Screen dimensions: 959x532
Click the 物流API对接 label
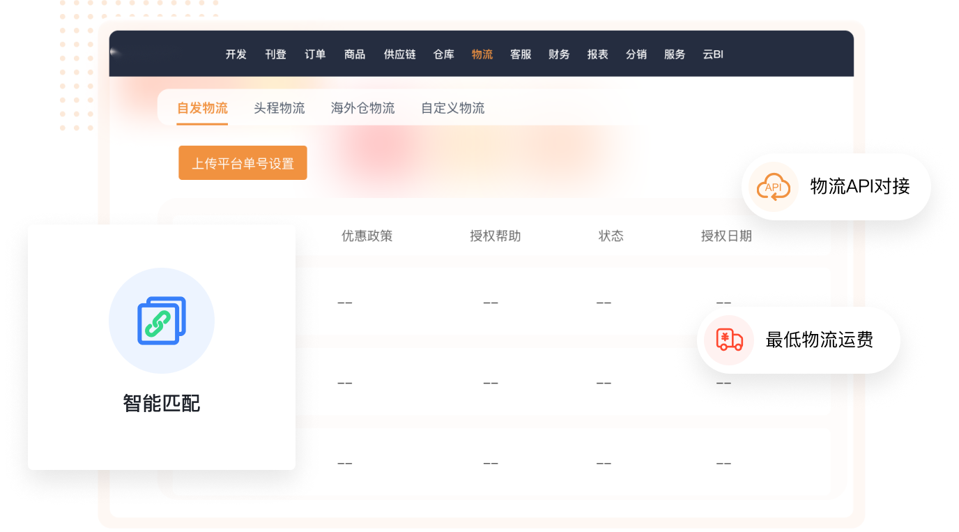point(860,187)
